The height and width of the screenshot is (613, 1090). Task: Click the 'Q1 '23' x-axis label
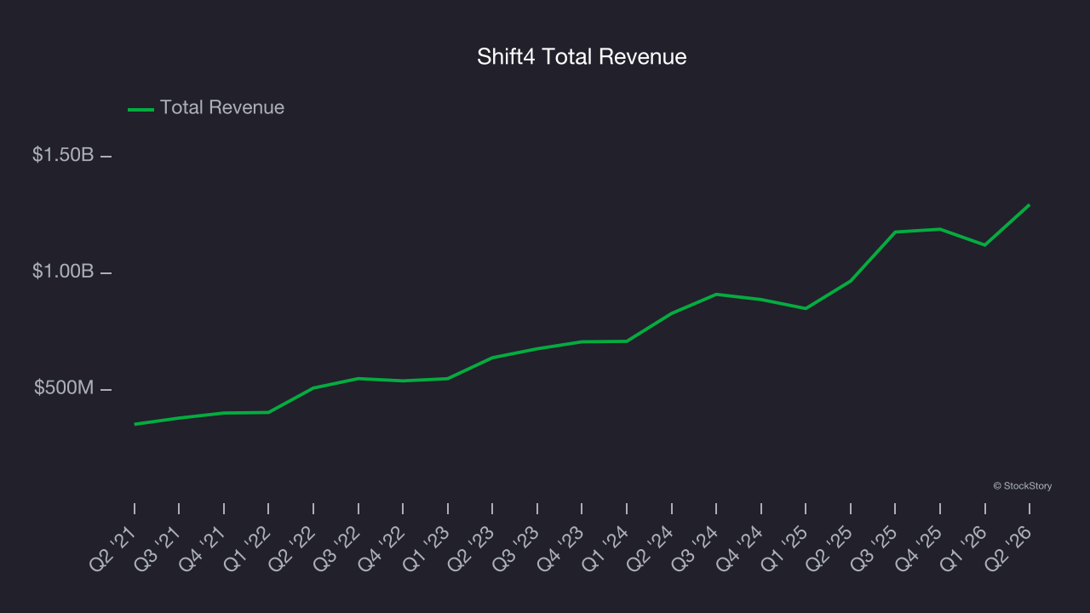coord(427,547)
